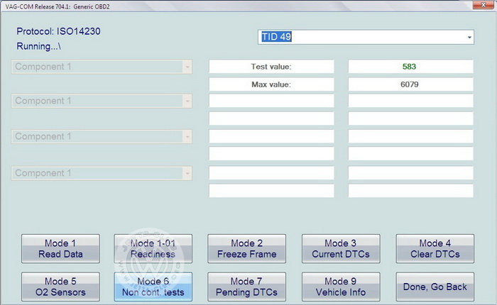Click the Test value: label field
The width and height of the screenshot is (497, 305).
coord(271,67)
